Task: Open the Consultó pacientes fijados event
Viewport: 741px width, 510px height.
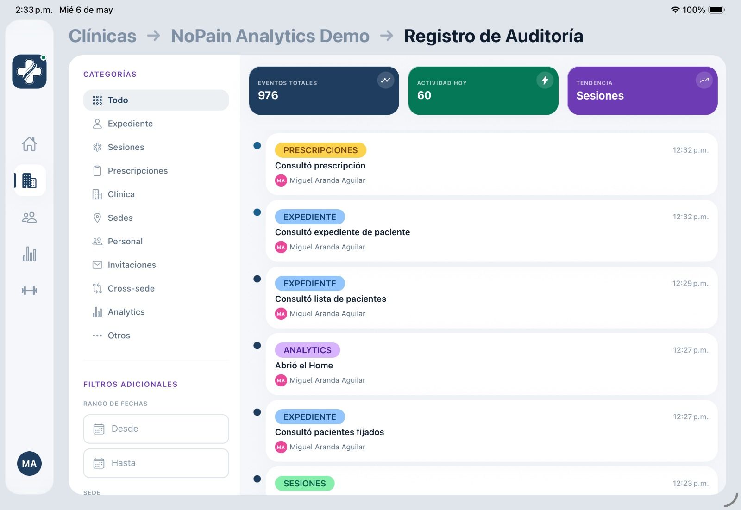Action: (492, 431)
